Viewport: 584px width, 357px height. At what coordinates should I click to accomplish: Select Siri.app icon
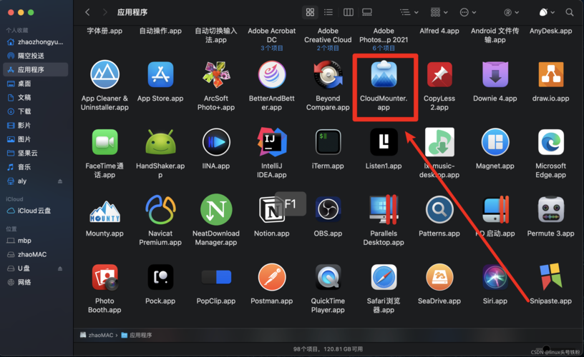(495, 277)
